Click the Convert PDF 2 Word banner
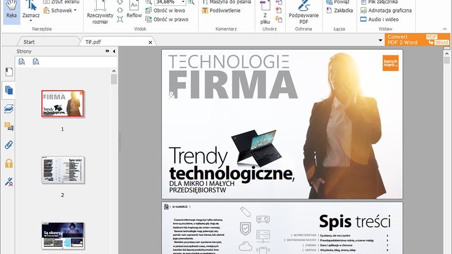Viewport: 452px width, 254px height. (417, 40)
